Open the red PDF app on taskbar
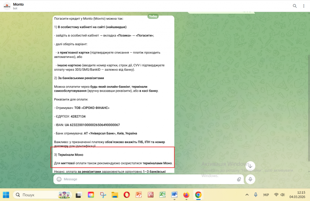This screenshot has width=310, height=201. tap(151, 195)
